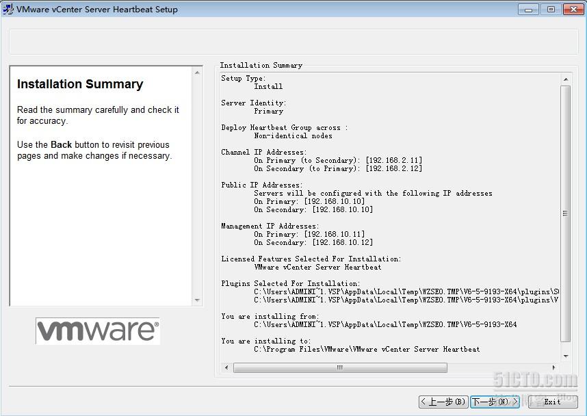Click the VMware logo image
Screen dimensions: 587x416
coord(98,331)
